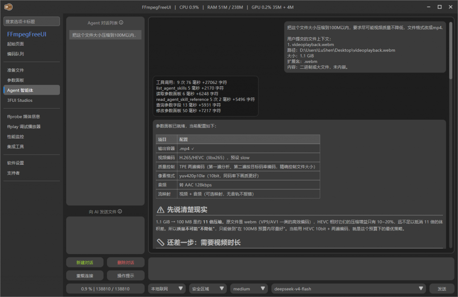Open the 软件设置 tab
This screenshot has height=297, width=458.
click(x=16, y=163)
